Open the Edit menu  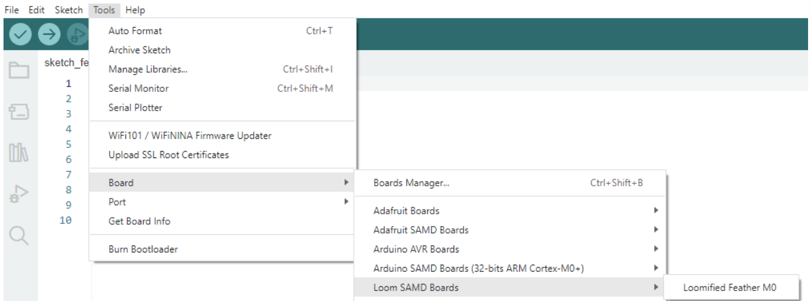(x=36, y=10)
